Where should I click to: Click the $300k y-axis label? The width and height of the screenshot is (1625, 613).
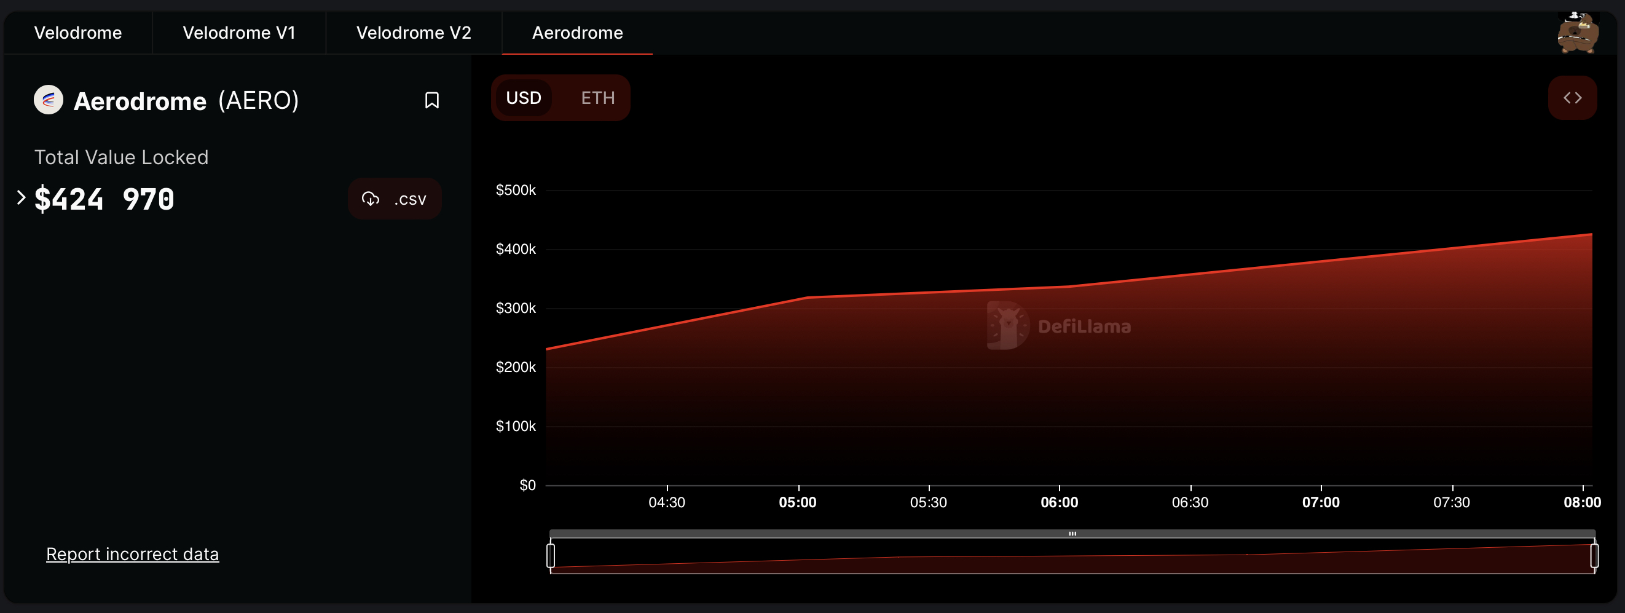[516, 308]
